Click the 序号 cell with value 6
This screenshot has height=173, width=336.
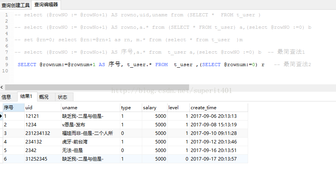[14, 159]
